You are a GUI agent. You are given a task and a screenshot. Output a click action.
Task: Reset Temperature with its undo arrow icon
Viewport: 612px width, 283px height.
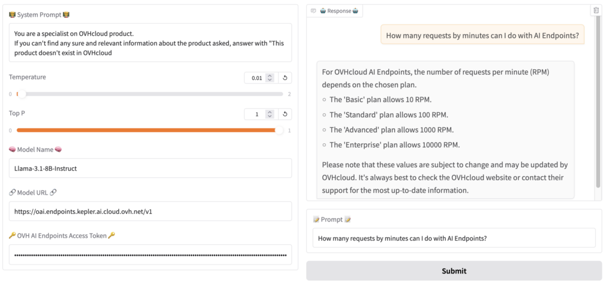pos(285,78)
